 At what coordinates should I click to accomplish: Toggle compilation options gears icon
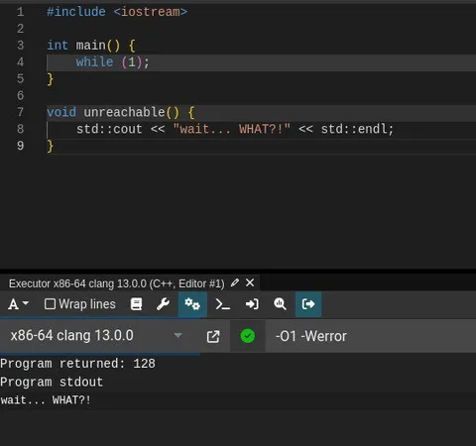tap(192, 304)
